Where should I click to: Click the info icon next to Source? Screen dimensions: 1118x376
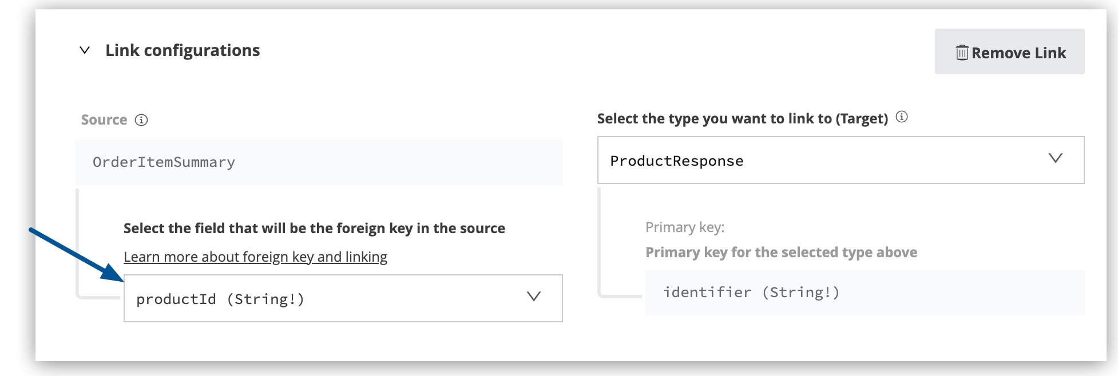pos(141,120)
